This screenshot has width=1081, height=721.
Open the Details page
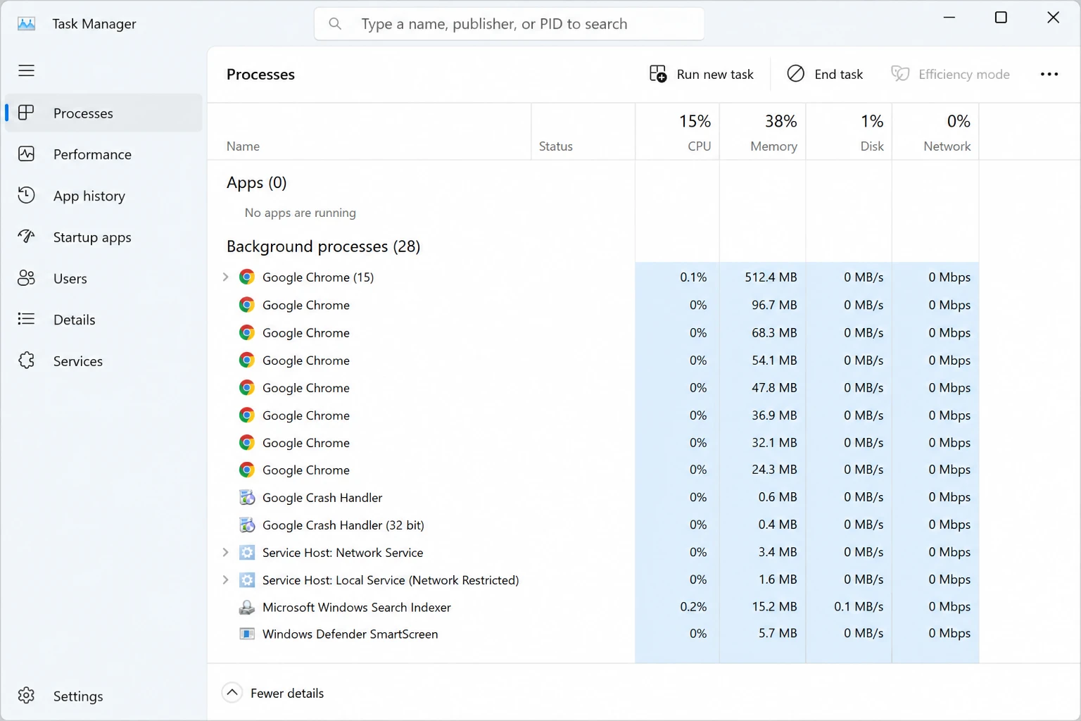(x=103, y=319)
